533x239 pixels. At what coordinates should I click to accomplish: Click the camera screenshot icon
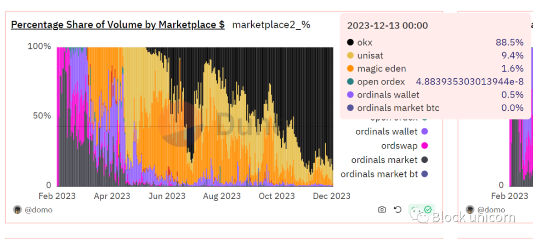(382, 209)
